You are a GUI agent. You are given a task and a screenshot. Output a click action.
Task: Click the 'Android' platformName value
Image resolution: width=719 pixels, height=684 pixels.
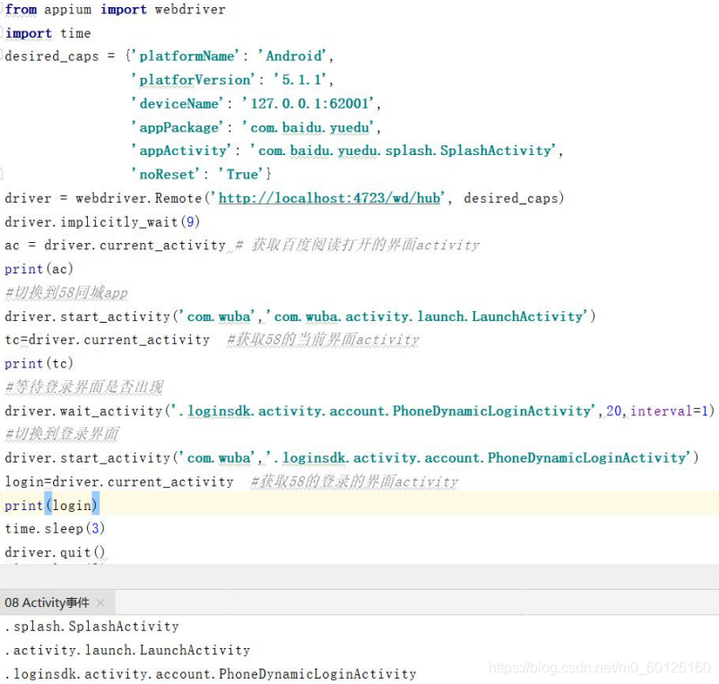click(293, 56)
